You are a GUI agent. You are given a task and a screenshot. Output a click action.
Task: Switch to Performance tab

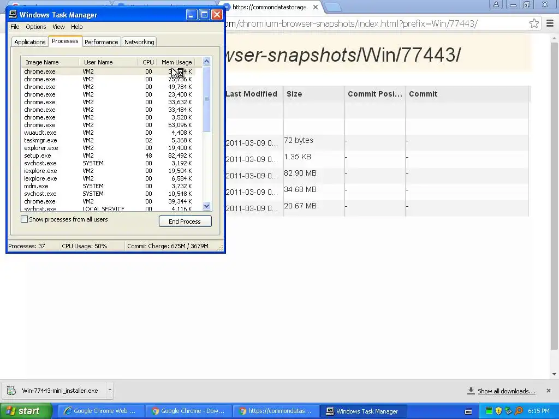click(x=101, y=42)
